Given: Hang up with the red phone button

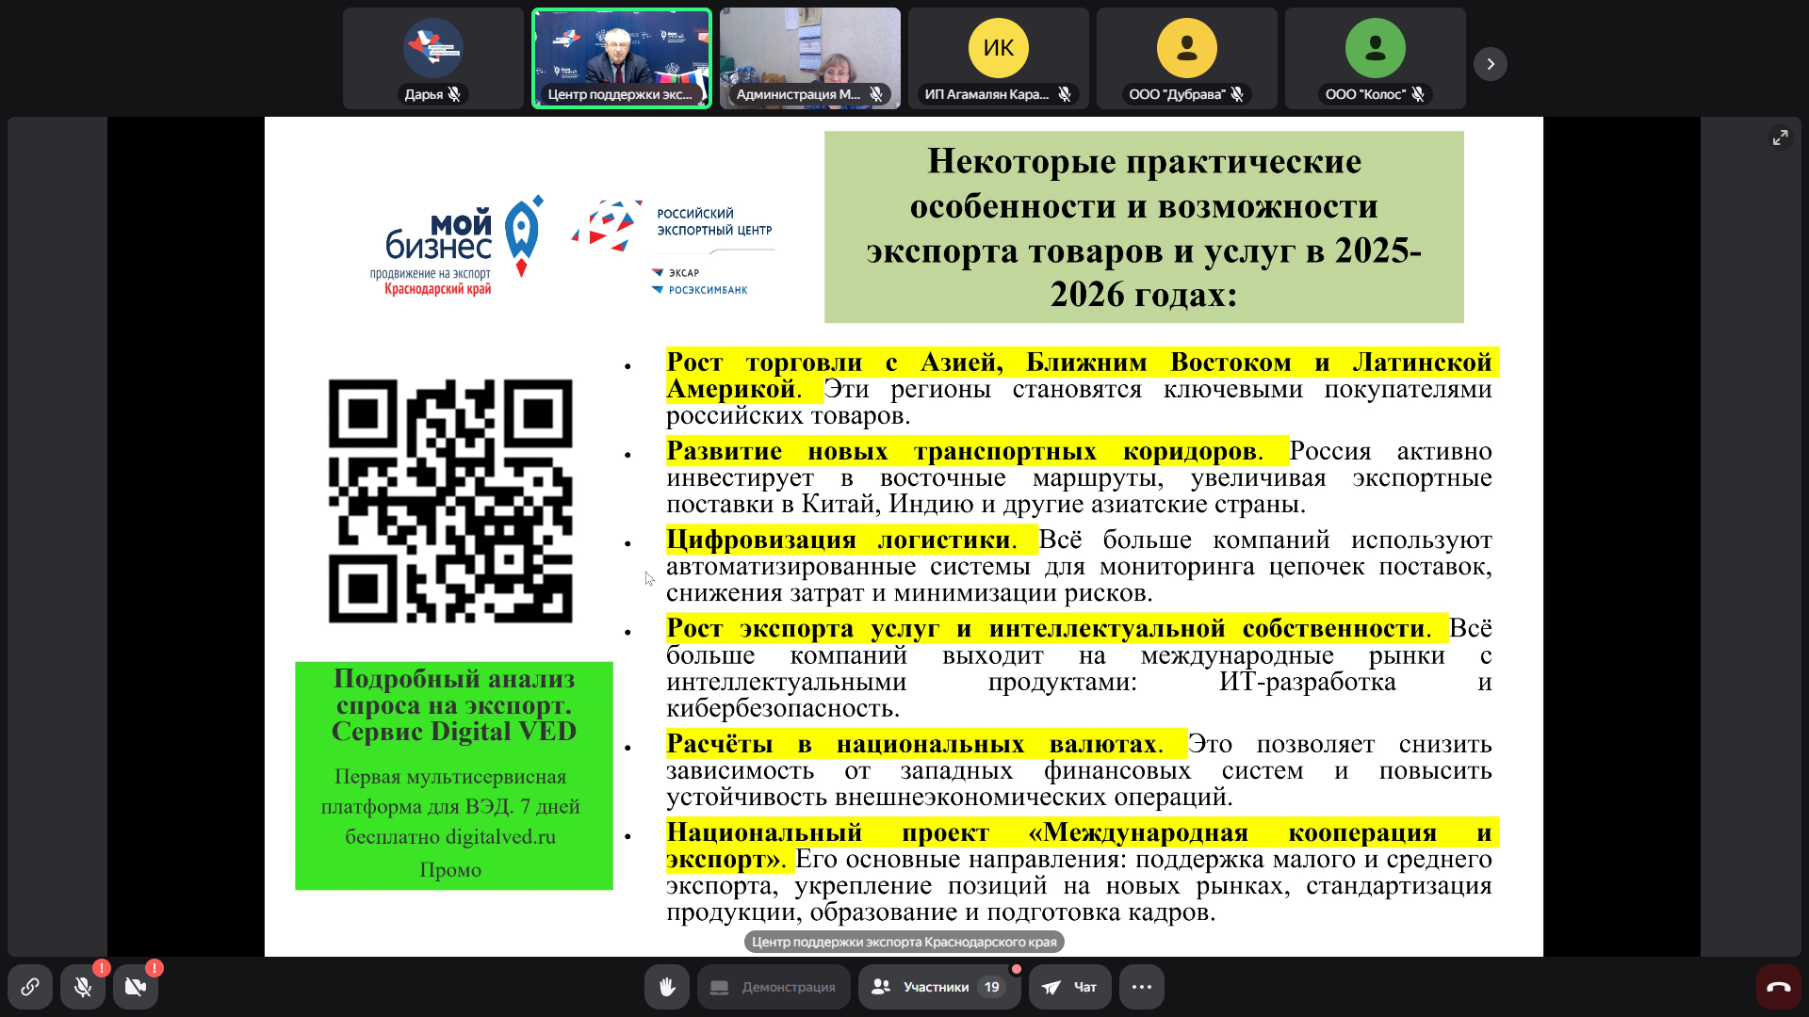Looking at the screenshot, I should 1779,987.
